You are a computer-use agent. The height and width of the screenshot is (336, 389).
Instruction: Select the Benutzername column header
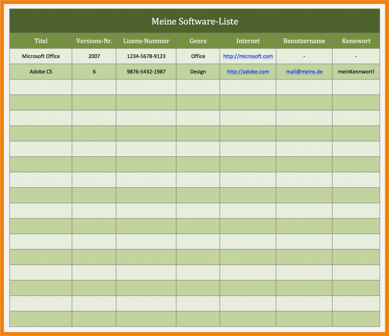click(x=304, y=41)
